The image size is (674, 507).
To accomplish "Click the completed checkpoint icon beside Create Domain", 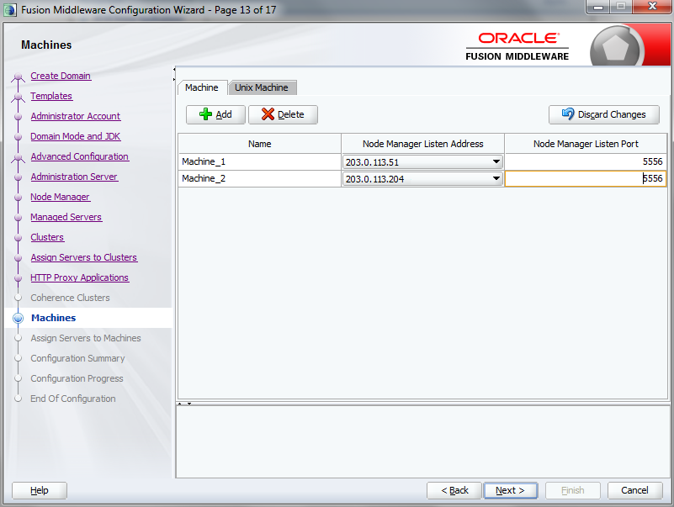I will click(18, 76).
